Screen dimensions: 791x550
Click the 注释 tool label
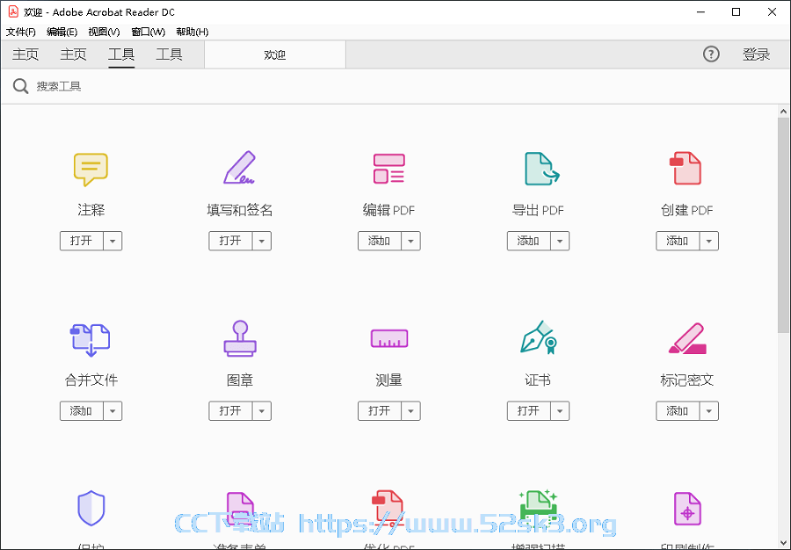pyautogui.click(x=91, y=210)
